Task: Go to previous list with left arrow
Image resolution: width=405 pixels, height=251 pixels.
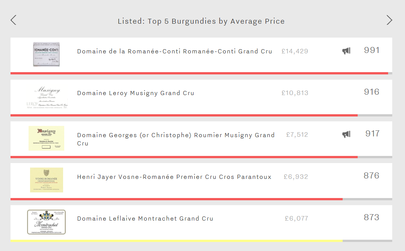Action: click(x=14, y=20)
